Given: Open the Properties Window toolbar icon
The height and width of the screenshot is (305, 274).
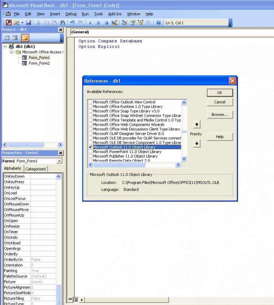Looking at the screenshot, I should coord(132,23).
